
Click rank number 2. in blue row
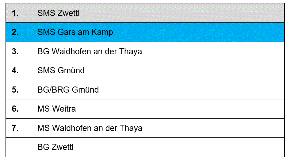point(15,32)
